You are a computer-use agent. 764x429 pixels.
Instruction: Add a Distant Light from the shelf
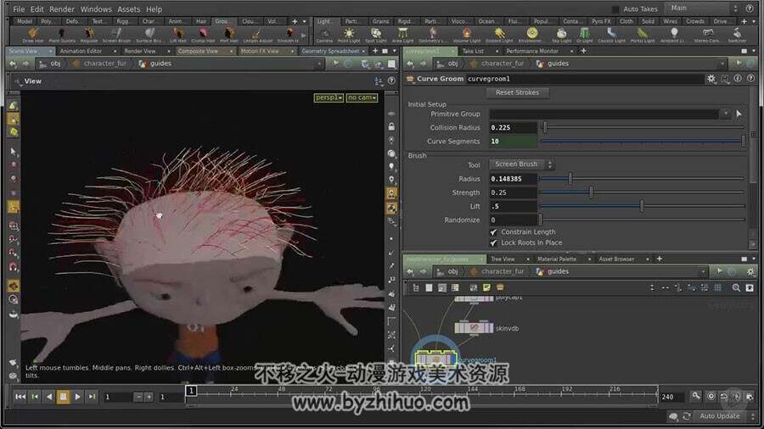499,35
